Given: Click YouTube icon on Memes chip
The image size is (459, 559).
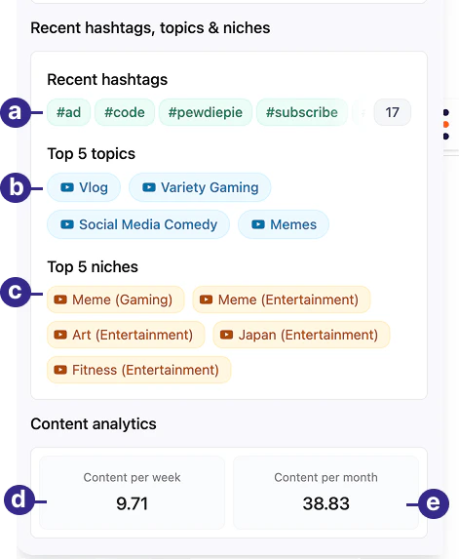Looking at the screenshot, I should pyautogui.click(x=258, y=224).
